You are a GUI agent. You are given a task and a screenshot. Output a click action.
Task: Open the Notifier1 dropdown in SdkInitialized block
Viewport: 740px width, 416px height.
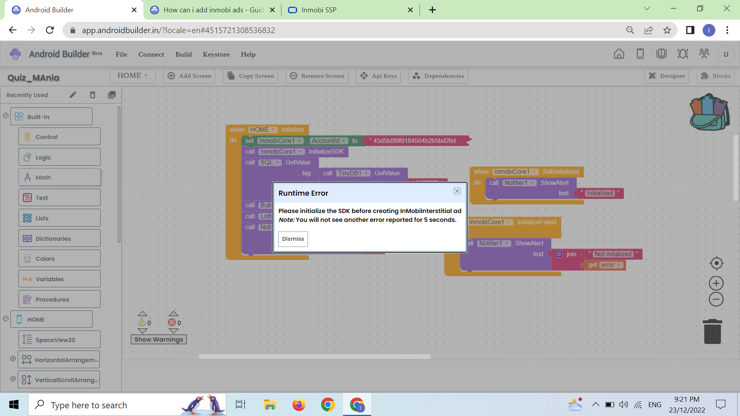pyautogui.click(x=520, y=183)
